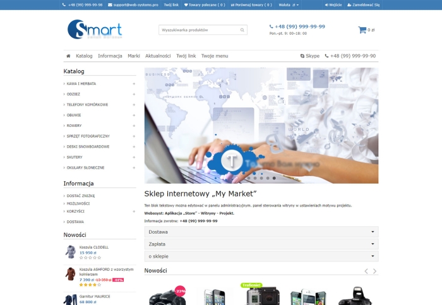This screenshot has width=442, height=305.
Task: Rate Koszula CLODELL using the star rating
Action: click(90, 258)
